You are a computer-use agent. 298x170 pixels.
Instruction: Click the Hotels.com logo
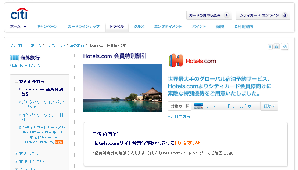(x=193, y=61)
